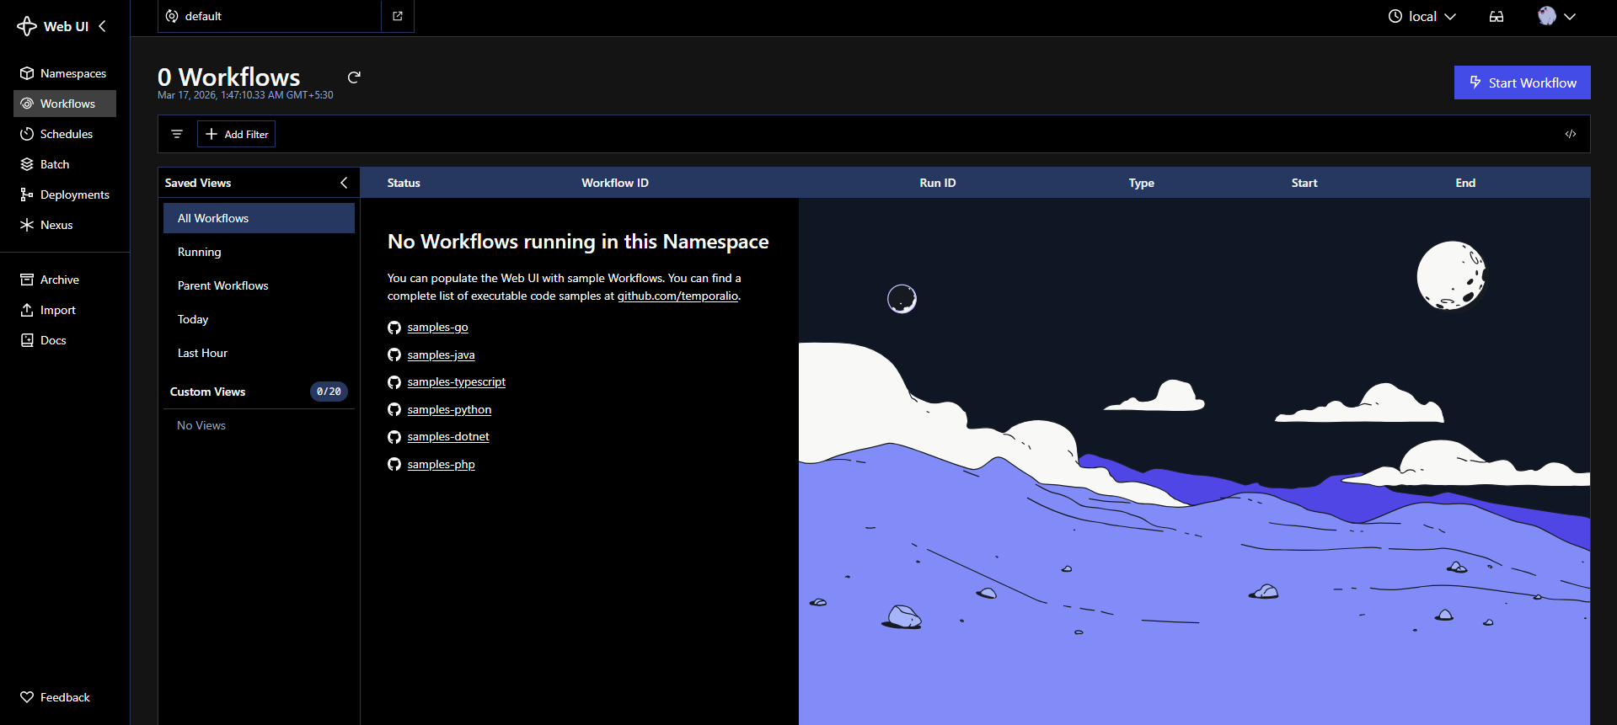Click the GitHub icon beside samples-typescript
Viewport: 1617px width, 725px height.
point(394,382)
